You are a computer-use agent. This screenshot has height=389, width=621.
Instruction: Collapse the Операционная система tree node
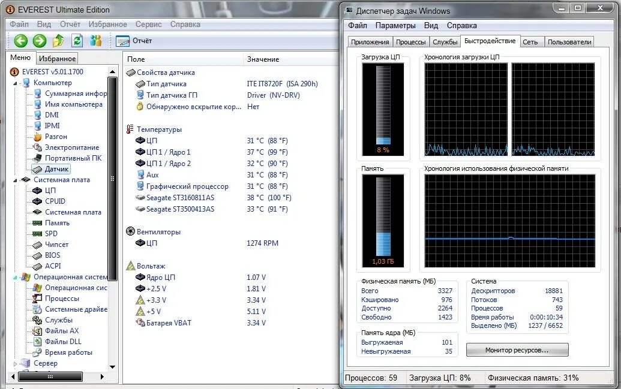click(15, 278)
